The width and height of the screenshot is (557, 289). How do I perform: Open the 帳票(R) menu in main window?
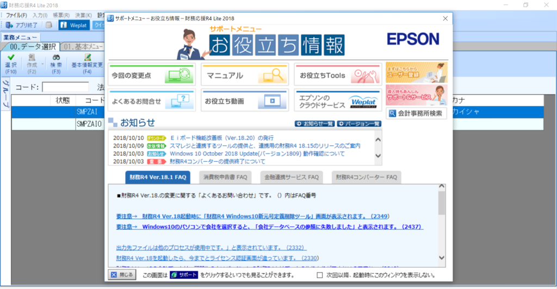pyautogui.click(x=61, y=15)
